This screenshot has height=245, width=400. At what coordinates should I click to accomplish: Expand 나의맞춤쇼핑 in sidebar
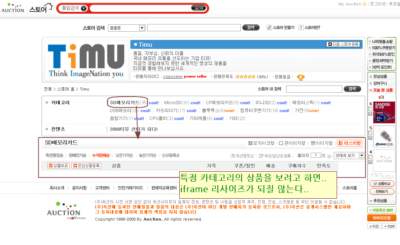click(x=382, y=41)
